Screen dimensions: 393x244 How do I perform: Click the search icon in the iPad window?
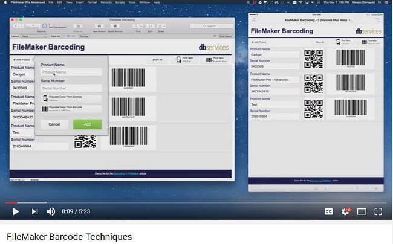(x=378, y=20)
